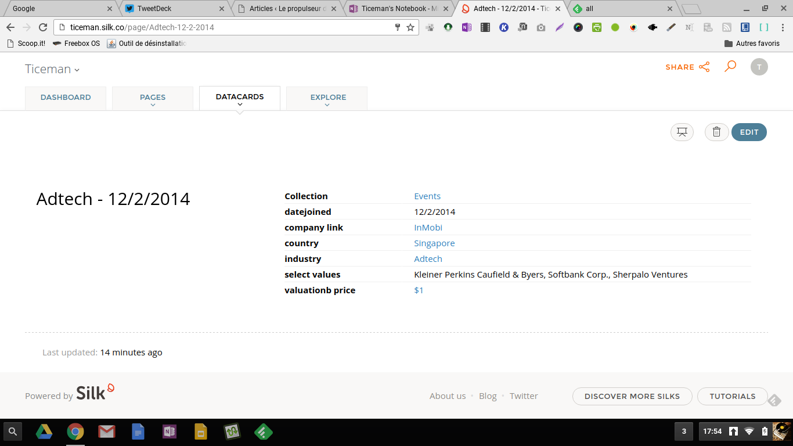Click the green printer extension icon
793x446 pixels.
[x=597, y=27]
